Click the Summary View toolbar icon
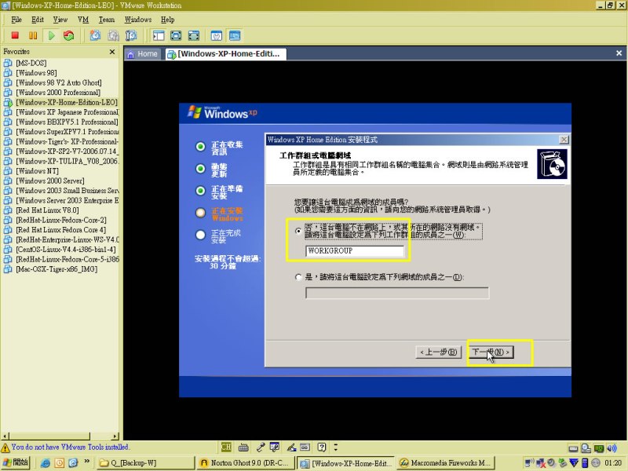 coord(217,35)
